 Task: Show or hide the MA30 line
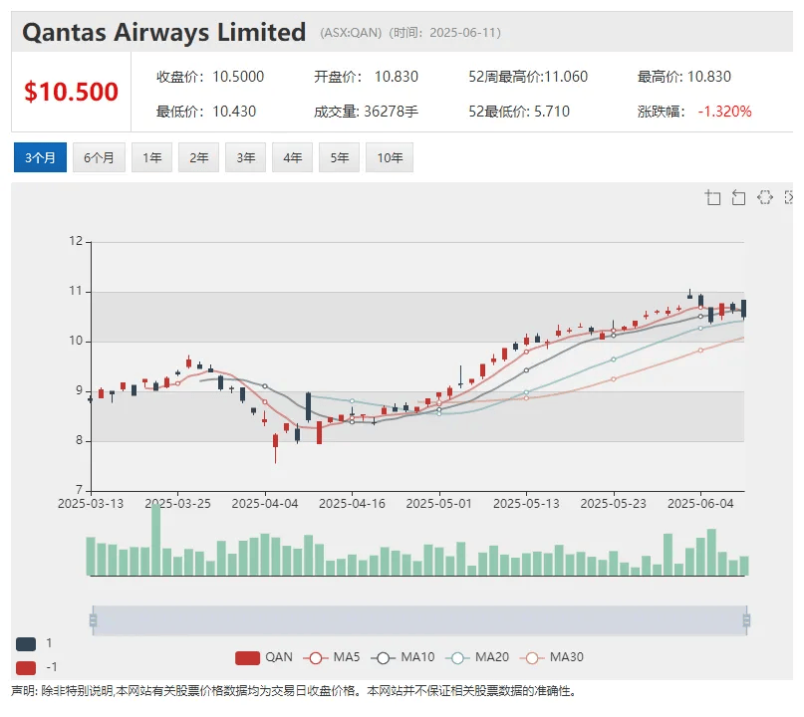coord(552,657)
